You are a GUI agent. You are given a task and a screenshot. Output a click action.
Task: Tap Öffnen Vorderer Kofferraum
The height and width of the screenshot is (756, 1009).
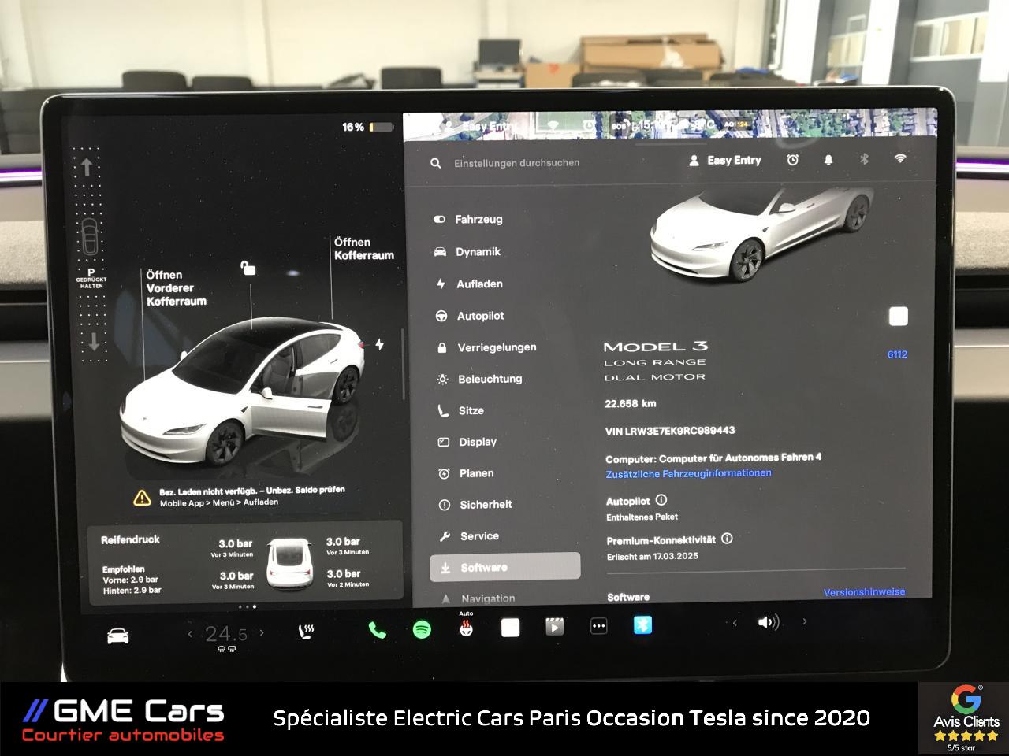click(x=176, y=288)
